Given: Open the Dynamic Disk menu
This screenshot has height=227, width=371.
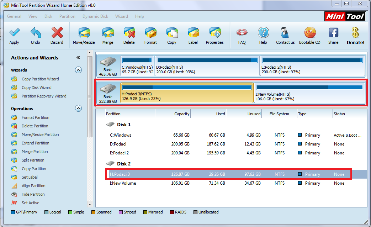Looking at the screenshot, I should coord(95,16).
